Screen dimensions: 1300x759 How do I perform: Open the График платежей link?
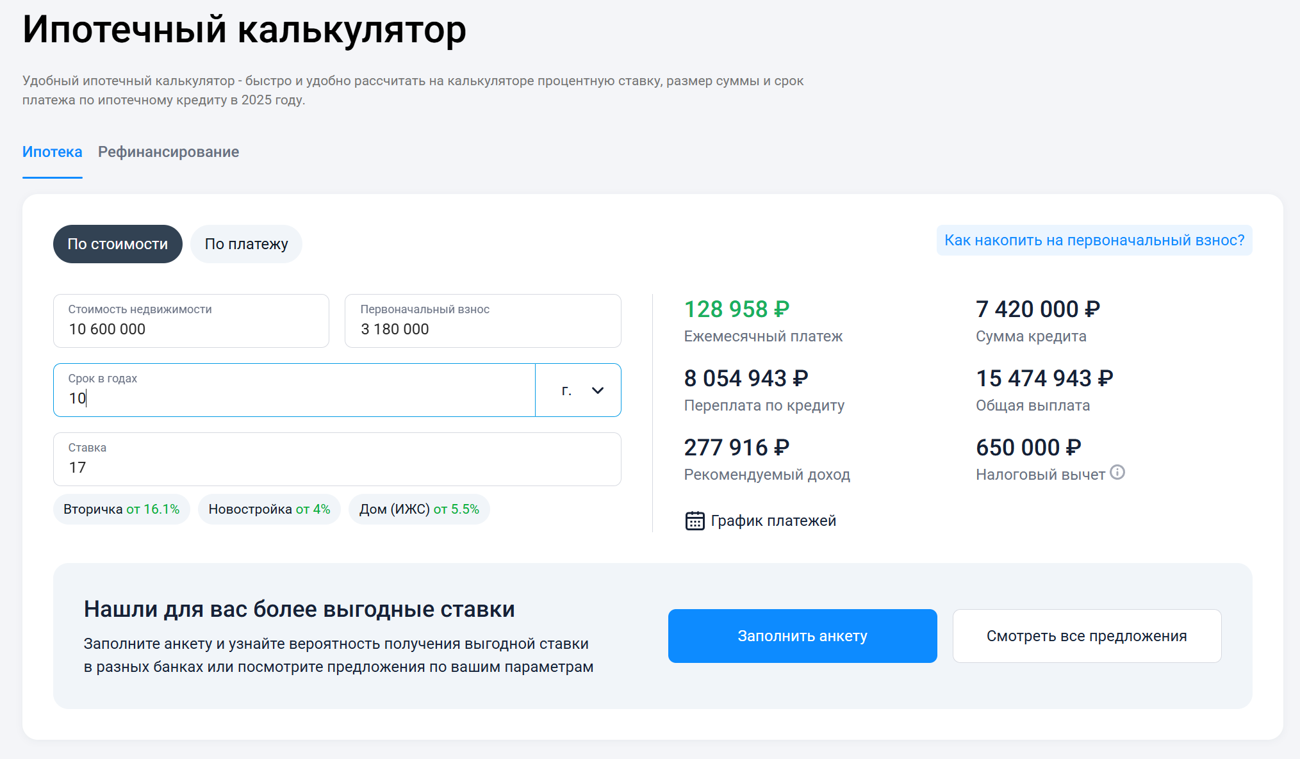773,521
